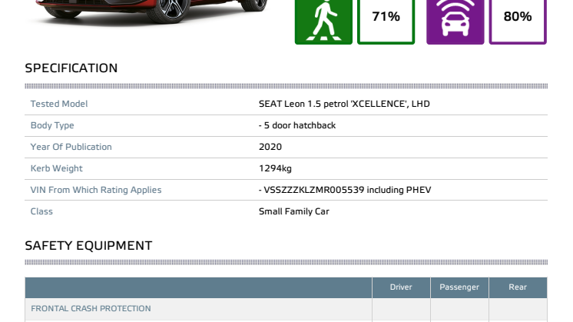Click the 71% pedestrian score box
Screen dimensions: 573x322
pyautogui.click(x=386, y=22)
